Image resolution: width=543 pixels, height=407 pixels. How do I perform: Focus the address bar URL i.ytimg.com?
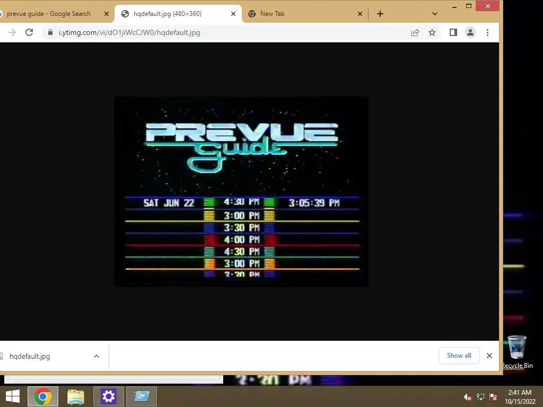129,32
